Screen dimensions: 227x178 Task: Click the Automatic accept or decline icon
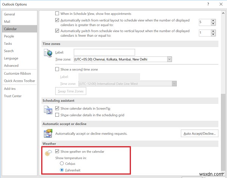[48, 133]
